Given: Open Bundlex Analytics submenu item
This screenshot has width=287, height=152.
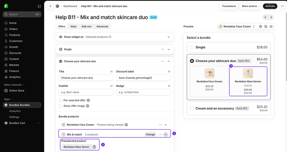Looking at the screenshot, I should pyautogui.click(x=15, y=111).
